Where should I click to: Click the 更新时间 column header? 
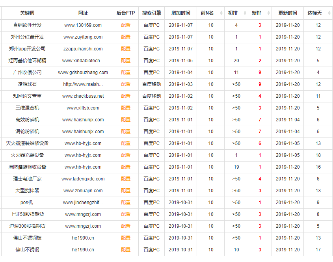click(288, 13)
